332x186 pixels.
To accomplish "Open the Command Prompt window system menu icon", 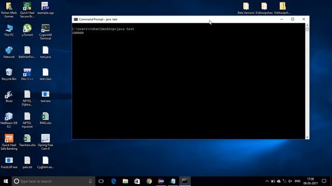I will pyautogui.click(x=76, y=20).
